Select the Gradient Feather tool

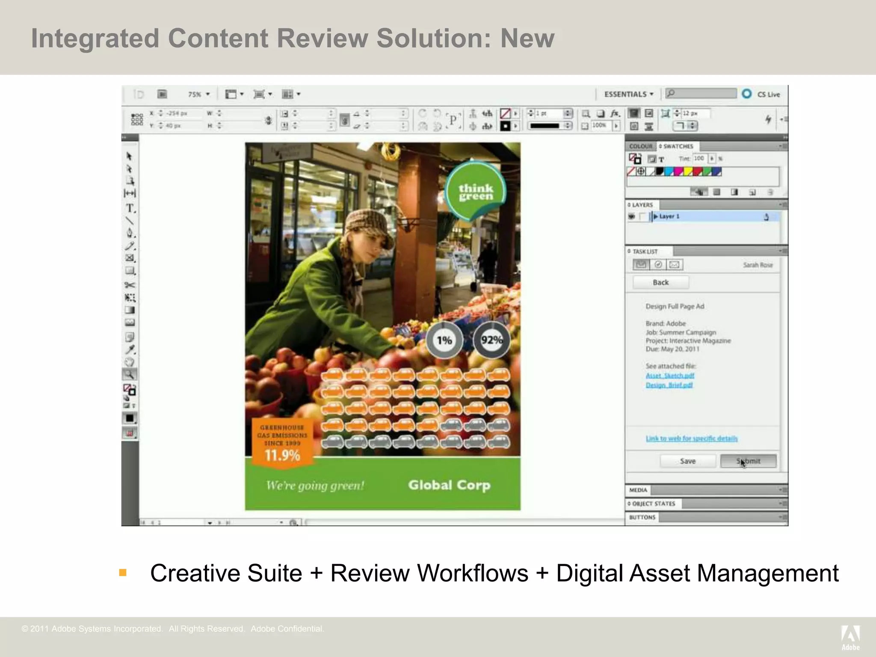(x=130, y=323)
